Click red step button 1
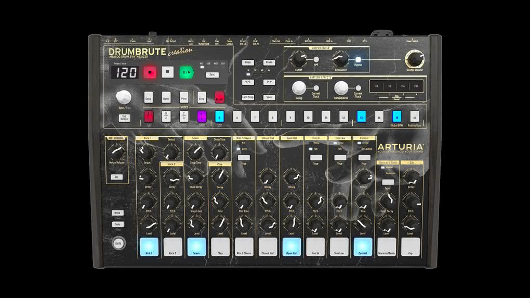Viewport: 530px width, 298px height. (x=149, y=116)
